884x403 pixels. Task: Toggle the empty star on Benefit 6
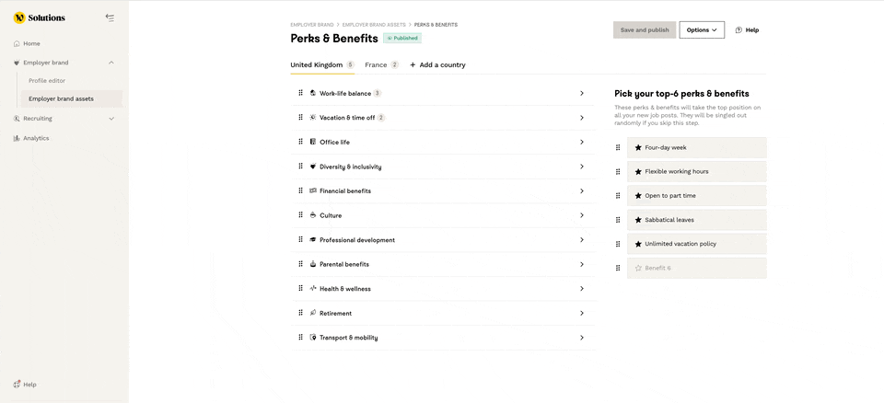[638, 268]
